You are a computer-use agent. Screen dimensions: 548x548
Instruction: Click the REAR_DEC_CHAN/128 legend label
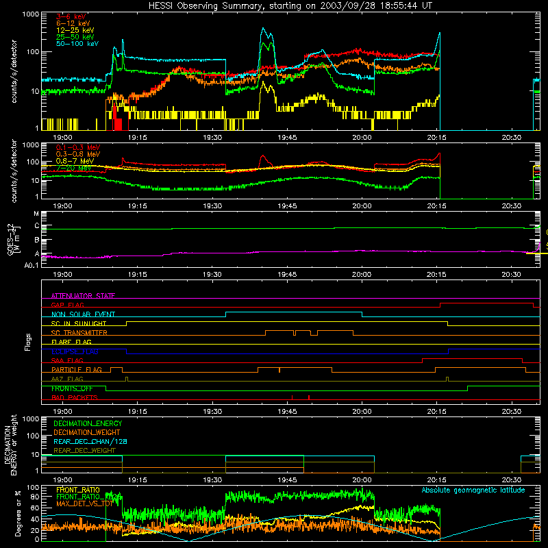tap(90, 442)
